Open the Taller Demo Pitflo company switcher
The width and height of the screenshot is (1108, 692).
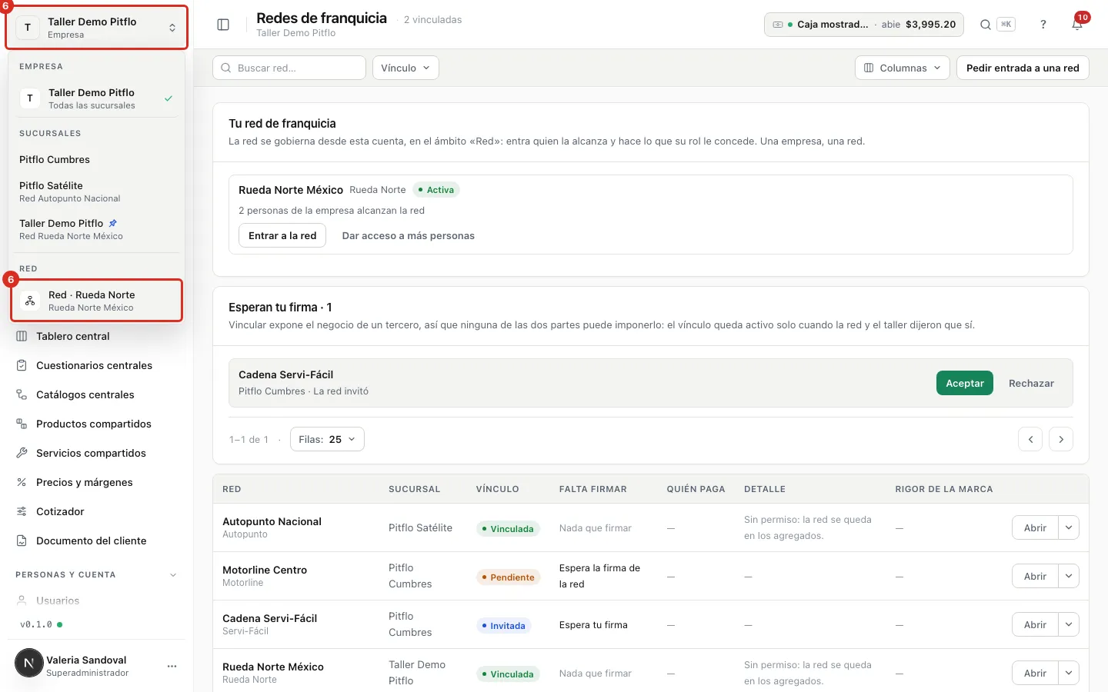[97, 28]
